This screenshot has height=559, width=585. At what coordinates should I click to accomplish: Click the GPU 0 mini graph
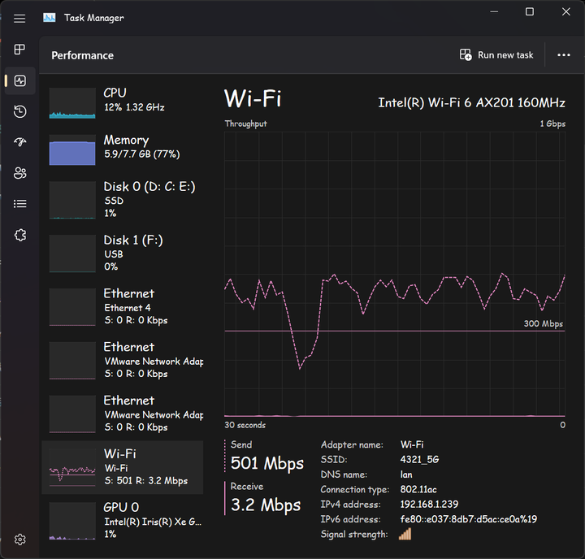[x=72, y=521]
